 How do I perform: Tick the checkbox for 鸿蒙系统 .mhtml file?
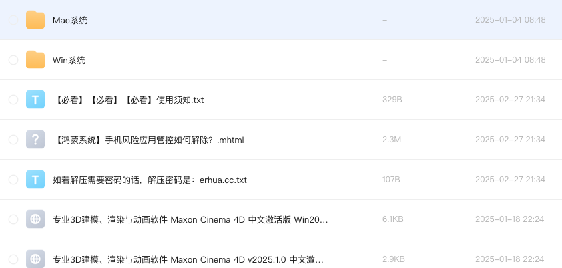click(13, 140)
